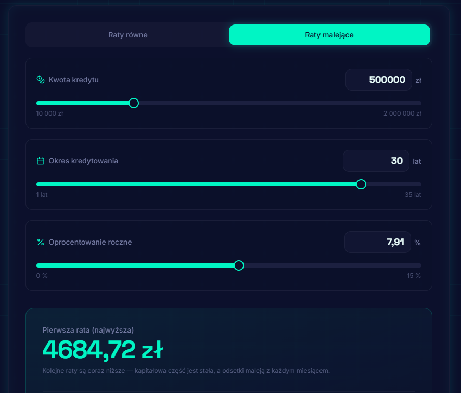461x393 pixels.
Task: Click the zł unit next to loan amount
Action: click(x=418, y=80)
